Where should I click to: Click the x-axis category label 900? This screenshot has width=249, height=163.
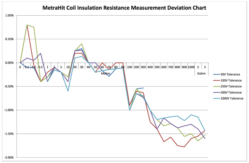click(184, 67)
